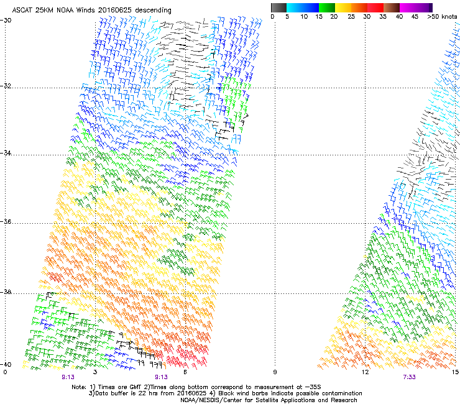Select the red 30-35 knots color bar segment

(x=375, y=7)
